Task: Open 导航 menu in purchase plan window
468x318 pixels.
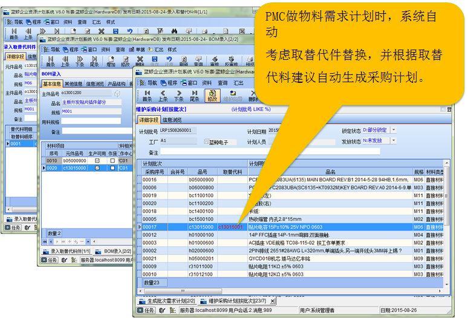Action: [x=149, y=83]
